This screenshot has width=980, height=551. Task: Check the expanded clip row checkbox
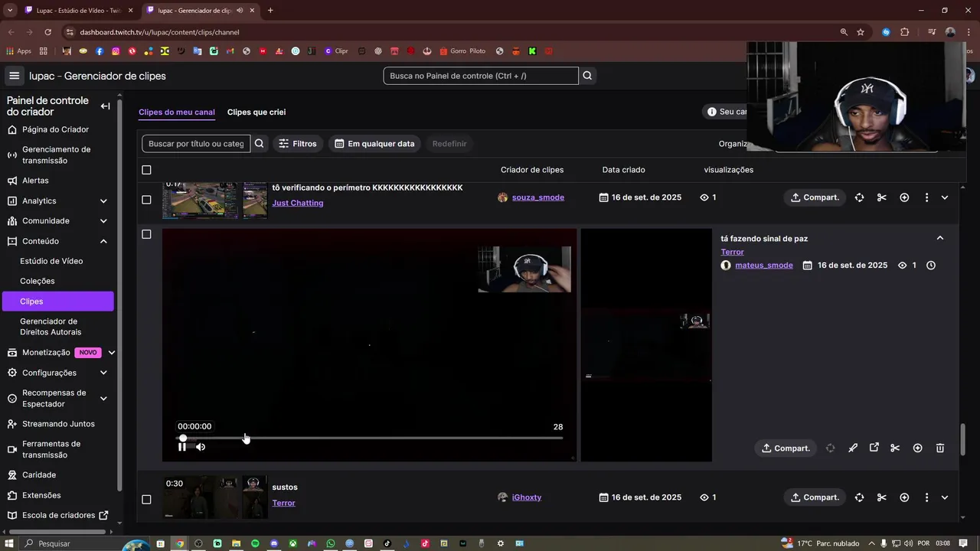point(146,234)
